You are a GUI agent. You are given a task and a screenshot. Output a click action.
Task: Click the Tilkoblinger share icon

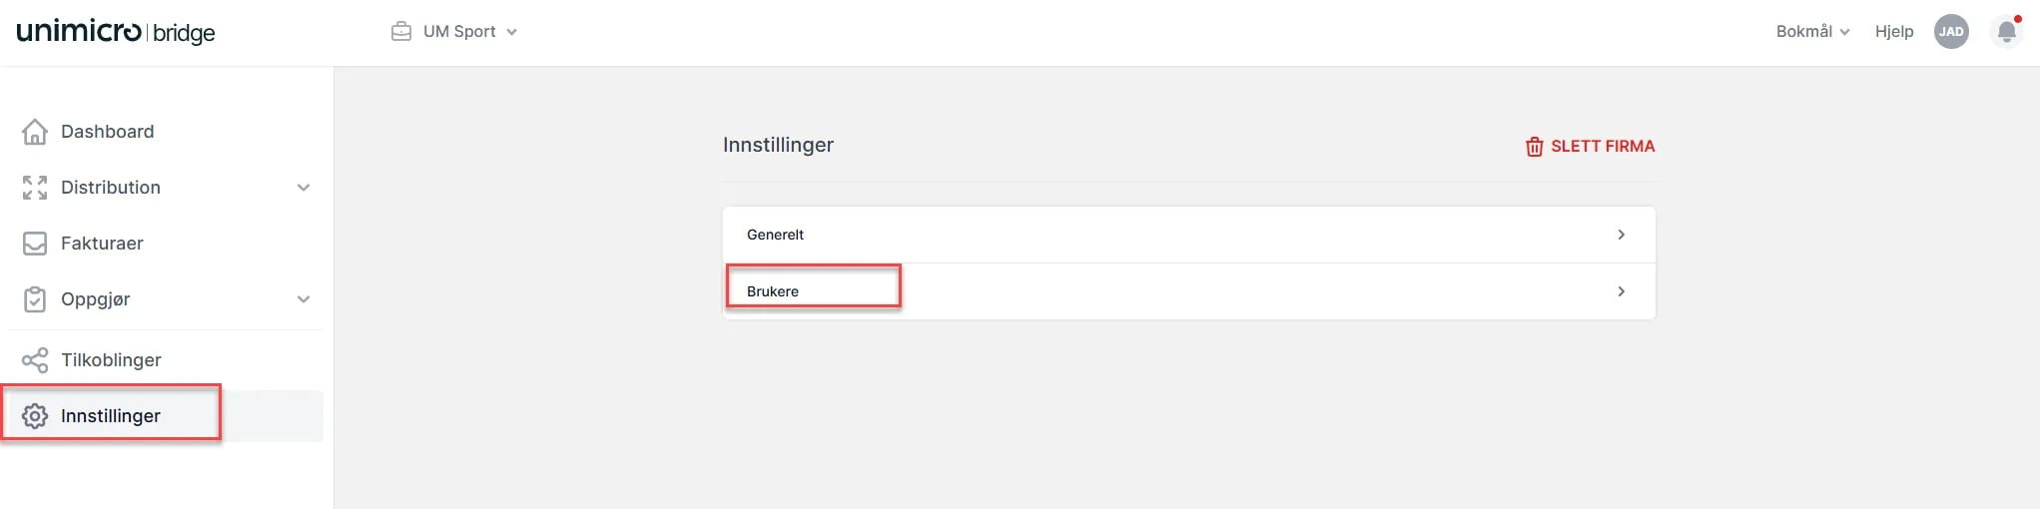[35, 360]
